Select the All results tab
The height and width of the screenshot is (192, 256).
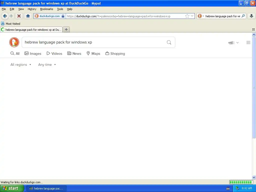15,53
